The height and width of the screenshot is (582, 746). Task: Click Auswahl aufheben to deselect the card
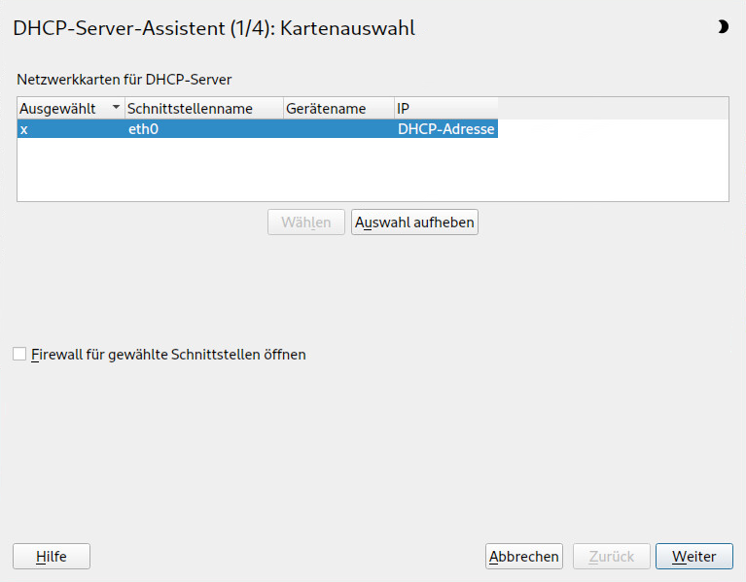[x=414, y=223]
